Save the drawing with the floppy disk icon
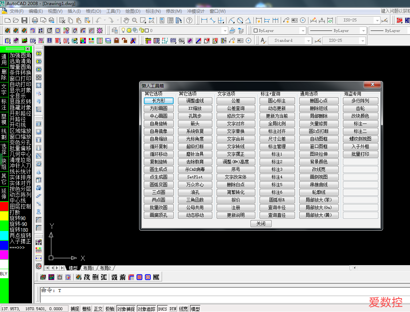 click(24, 20)
